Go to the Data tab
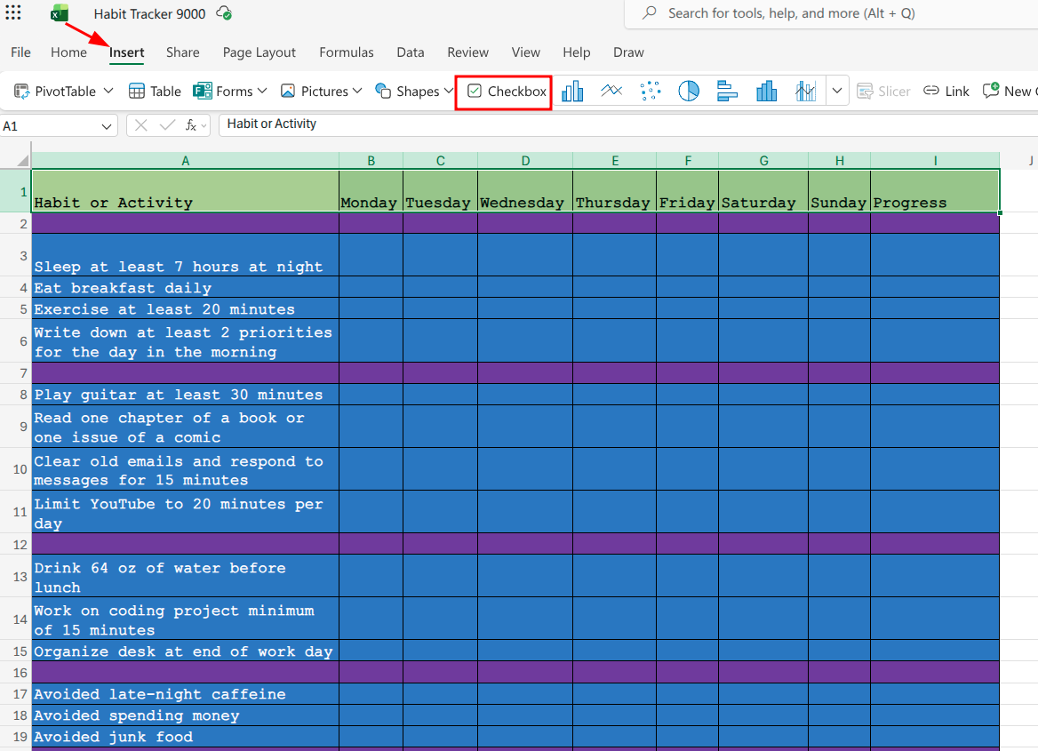 click(411, 52)
